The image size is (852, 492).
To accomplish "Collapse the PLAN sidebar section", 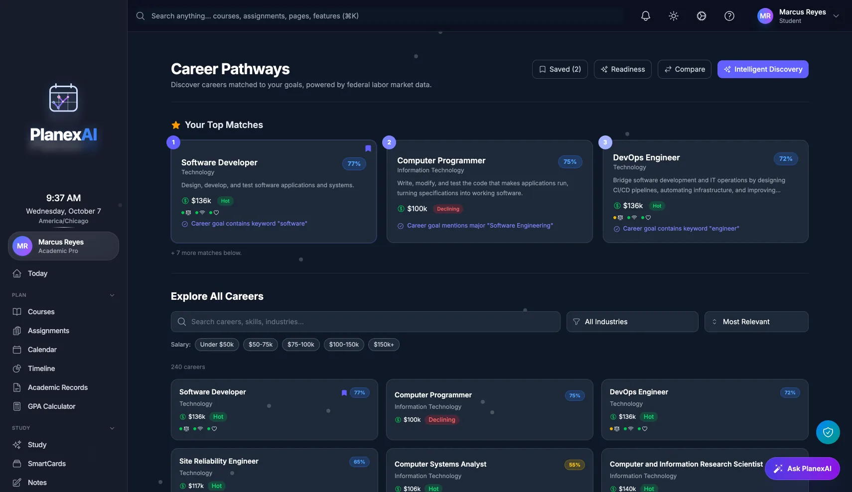I will coord(112,295).
